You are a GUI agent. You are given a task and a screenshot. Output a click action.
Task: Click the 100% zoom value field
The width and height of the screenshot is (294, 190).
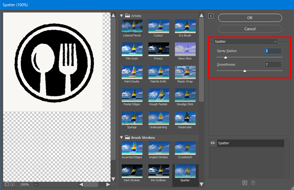pyautogui.click(x=25, y=184)
